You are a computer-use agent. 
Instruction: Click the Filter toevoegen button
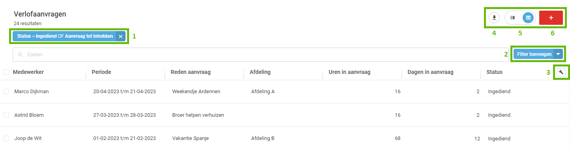(x=534, y=54)
